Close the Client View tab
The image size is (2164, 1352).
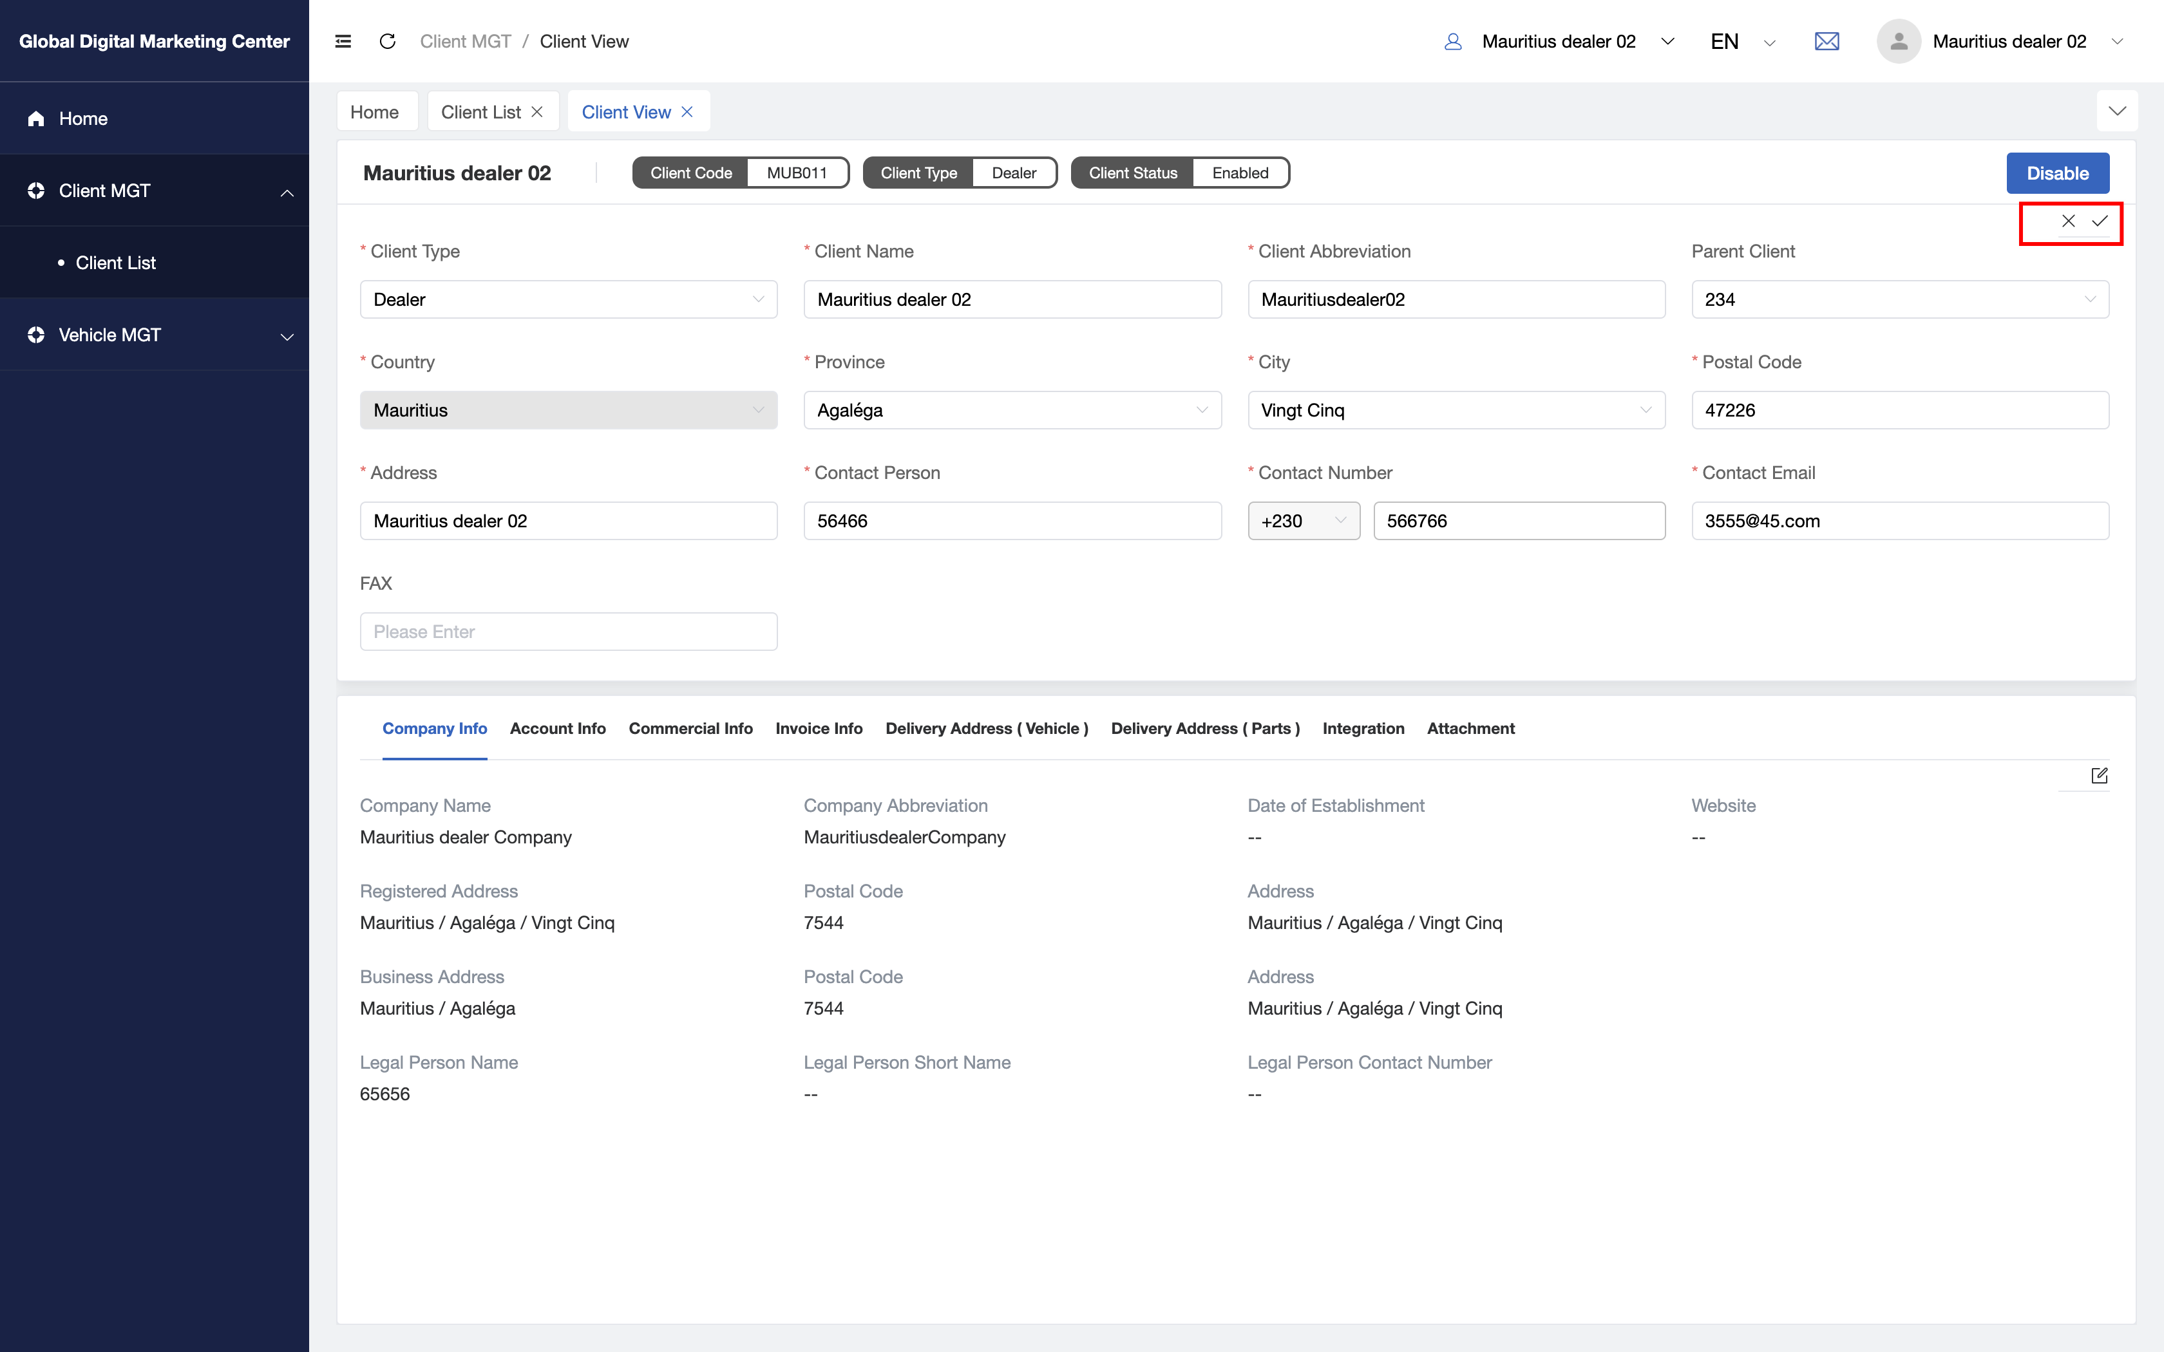[687, 112]
